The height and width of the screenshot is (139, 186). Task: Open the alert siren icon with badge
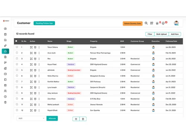(157, 23)
